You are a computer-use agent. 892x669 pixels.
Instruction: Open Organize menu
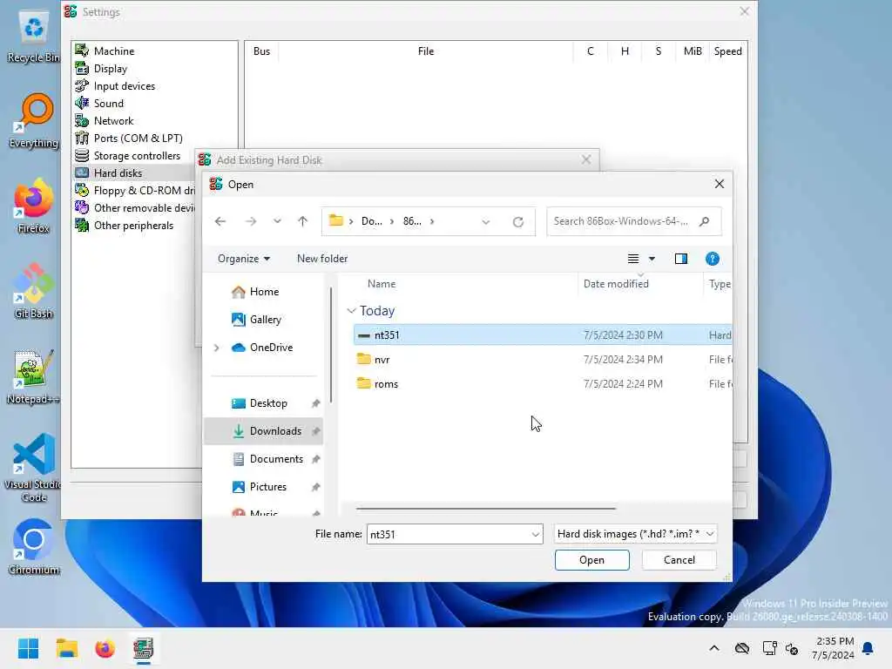click(244, 259)
